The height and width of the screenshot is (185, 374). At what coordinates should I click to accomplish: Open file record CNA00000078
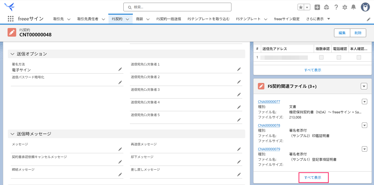click(269, 125)
